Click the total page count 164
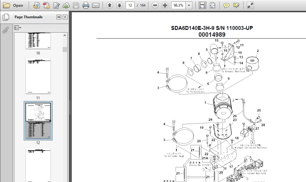 pyautogui.click(x=143, y=5)
